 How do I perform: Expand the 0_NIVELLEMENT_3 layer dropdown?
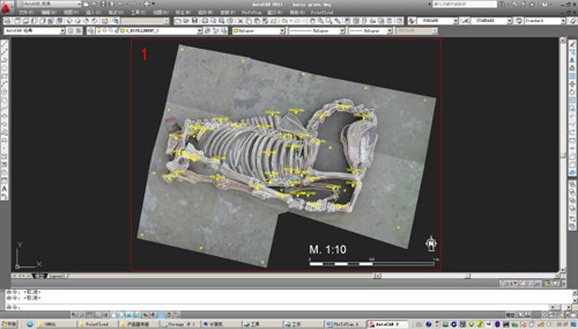(199, 31)
